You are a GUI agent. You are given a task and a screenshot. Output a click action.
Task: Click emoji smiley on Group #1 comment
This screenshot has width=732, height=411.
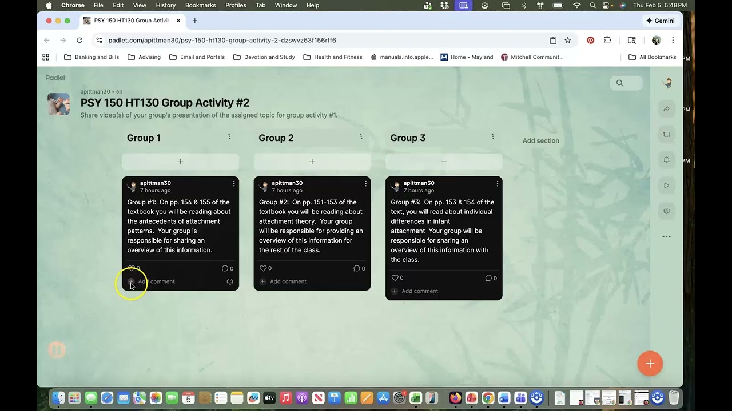[230, 281]
